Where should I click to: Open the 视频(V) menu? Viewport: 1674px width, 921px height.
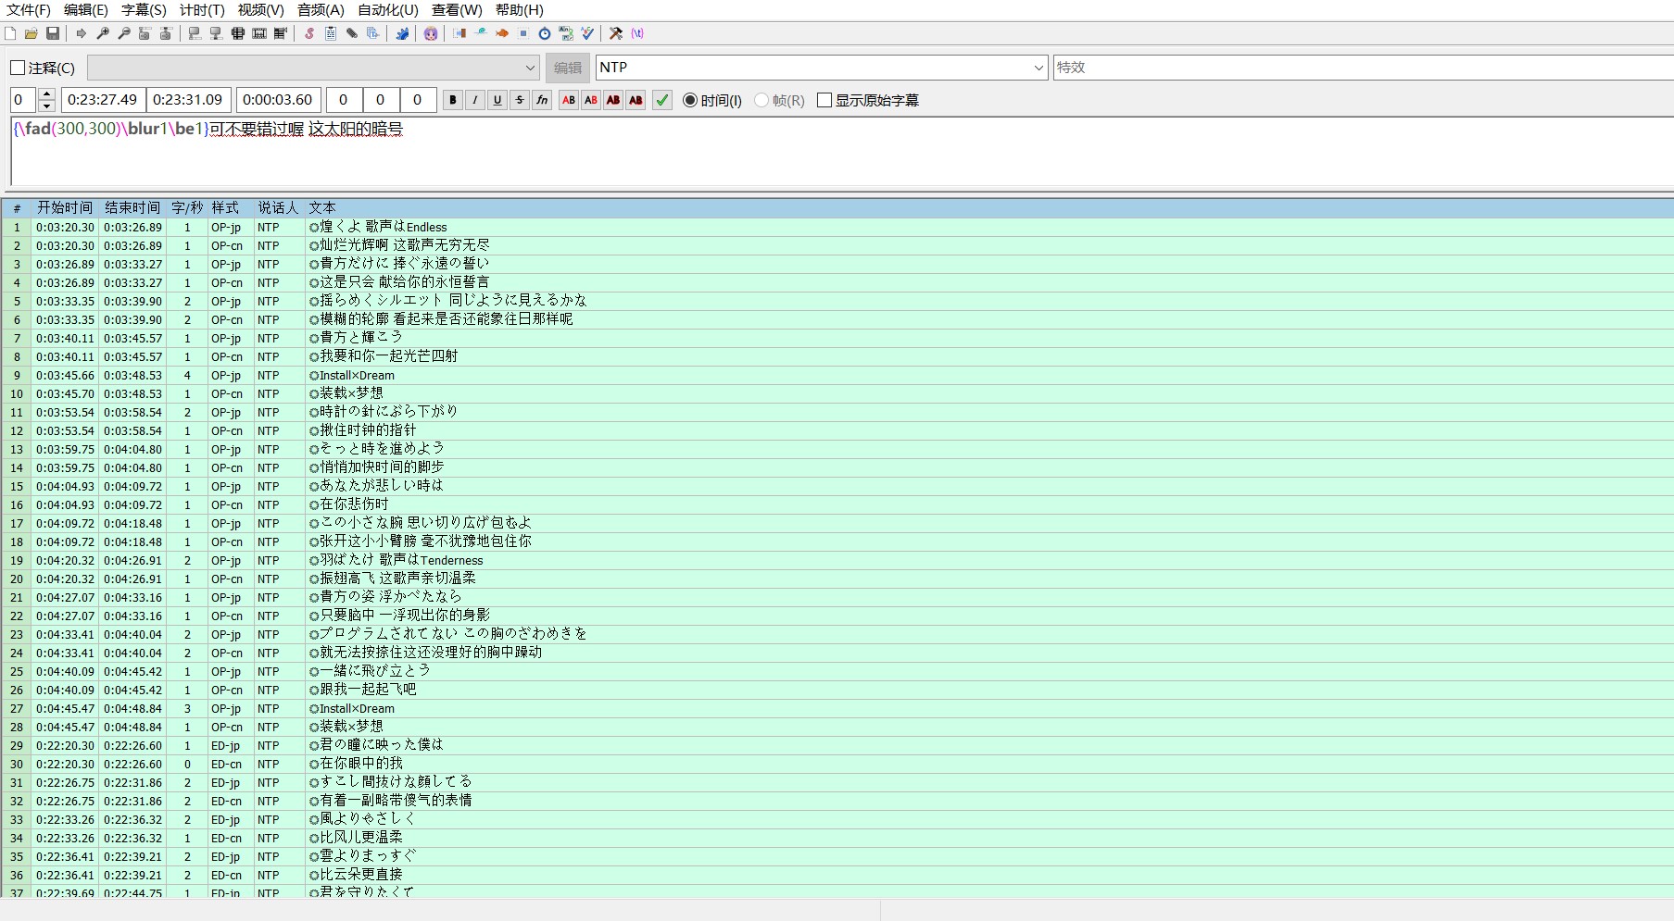point(261,10)
